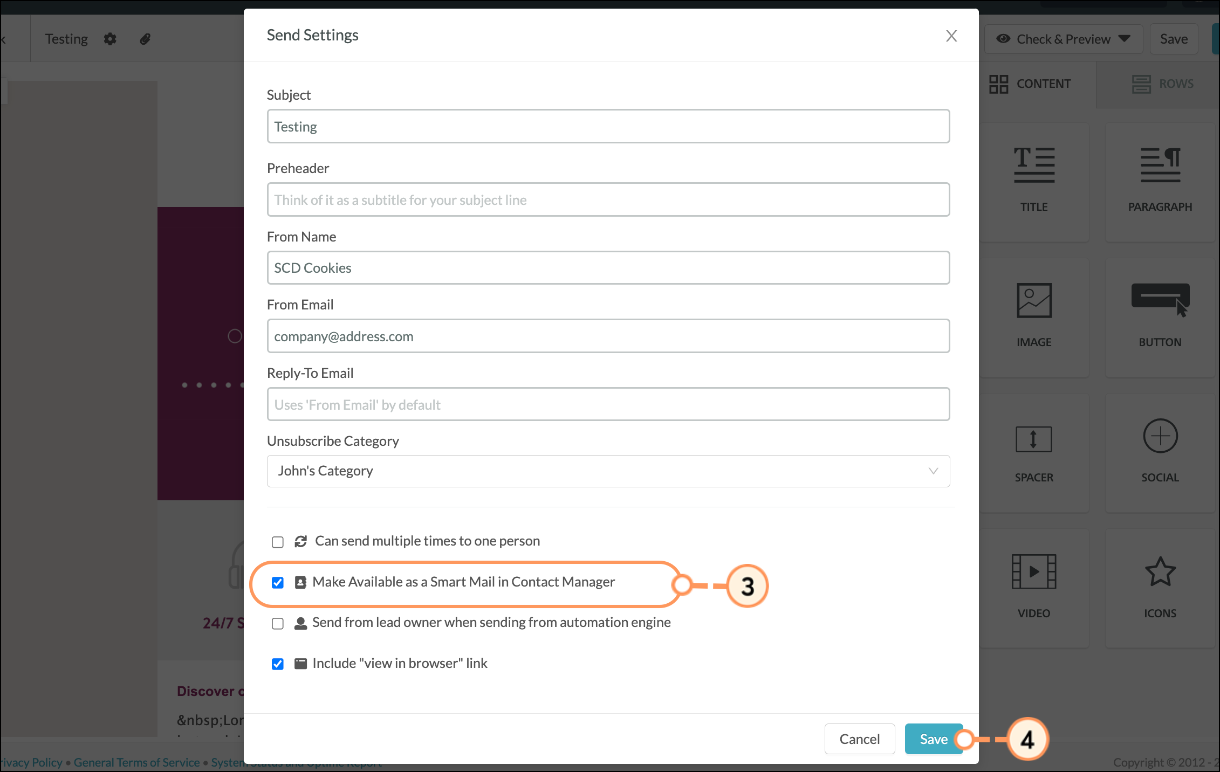The width and height of the screenshot is (1220, 772).
Task: Select the Title content block icon
Action: coord(1034,165)
